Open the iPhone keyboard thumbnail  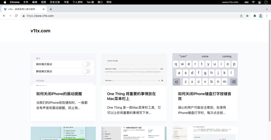click(x=205, y=69)
